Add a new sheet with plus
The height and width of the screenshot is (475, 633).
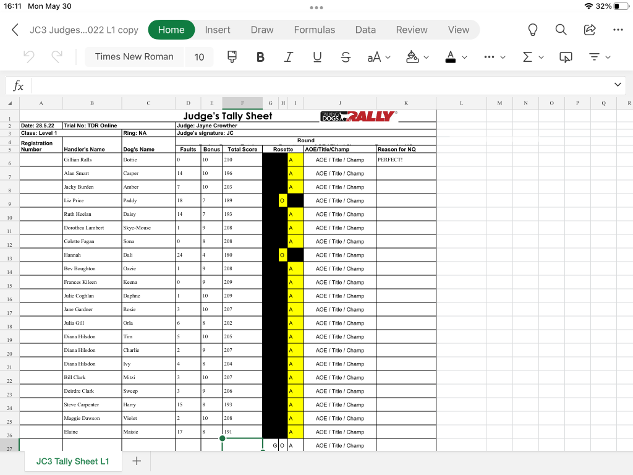137,461
